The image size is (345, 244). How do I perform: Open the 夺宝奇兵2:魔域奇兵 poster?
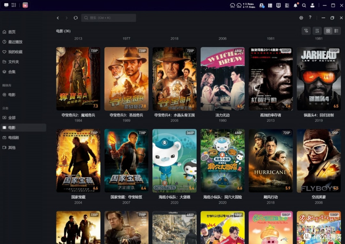click(78, 79)
